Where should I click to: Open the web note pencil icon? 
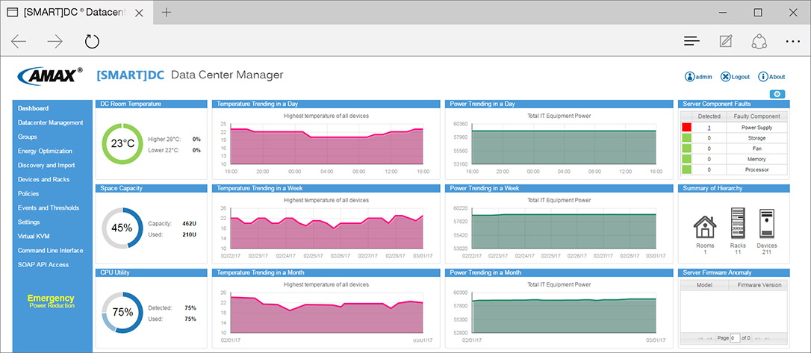(726, 41)
